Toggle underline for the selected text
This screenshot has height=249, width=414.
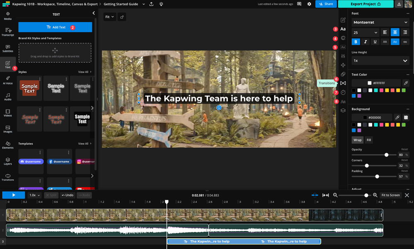[x=375, y=41]
